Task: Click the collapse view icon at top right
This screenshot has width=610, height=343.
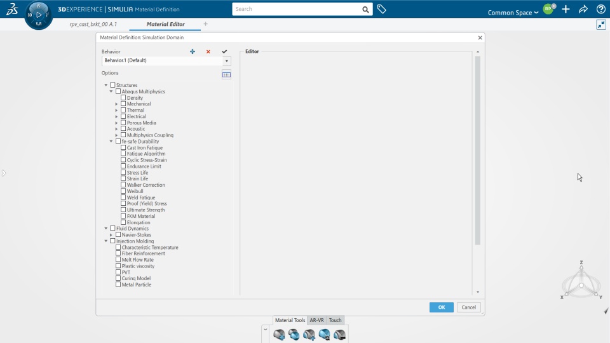Action: [x=601, y=25]
